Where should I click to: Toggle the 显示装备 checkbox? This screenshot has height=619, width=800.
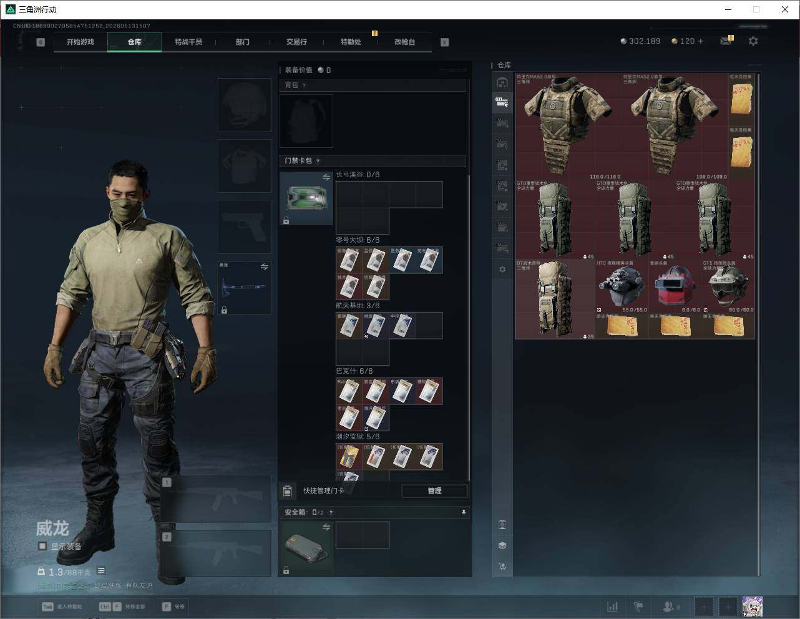pyautogui.click(x=42, y=547)
